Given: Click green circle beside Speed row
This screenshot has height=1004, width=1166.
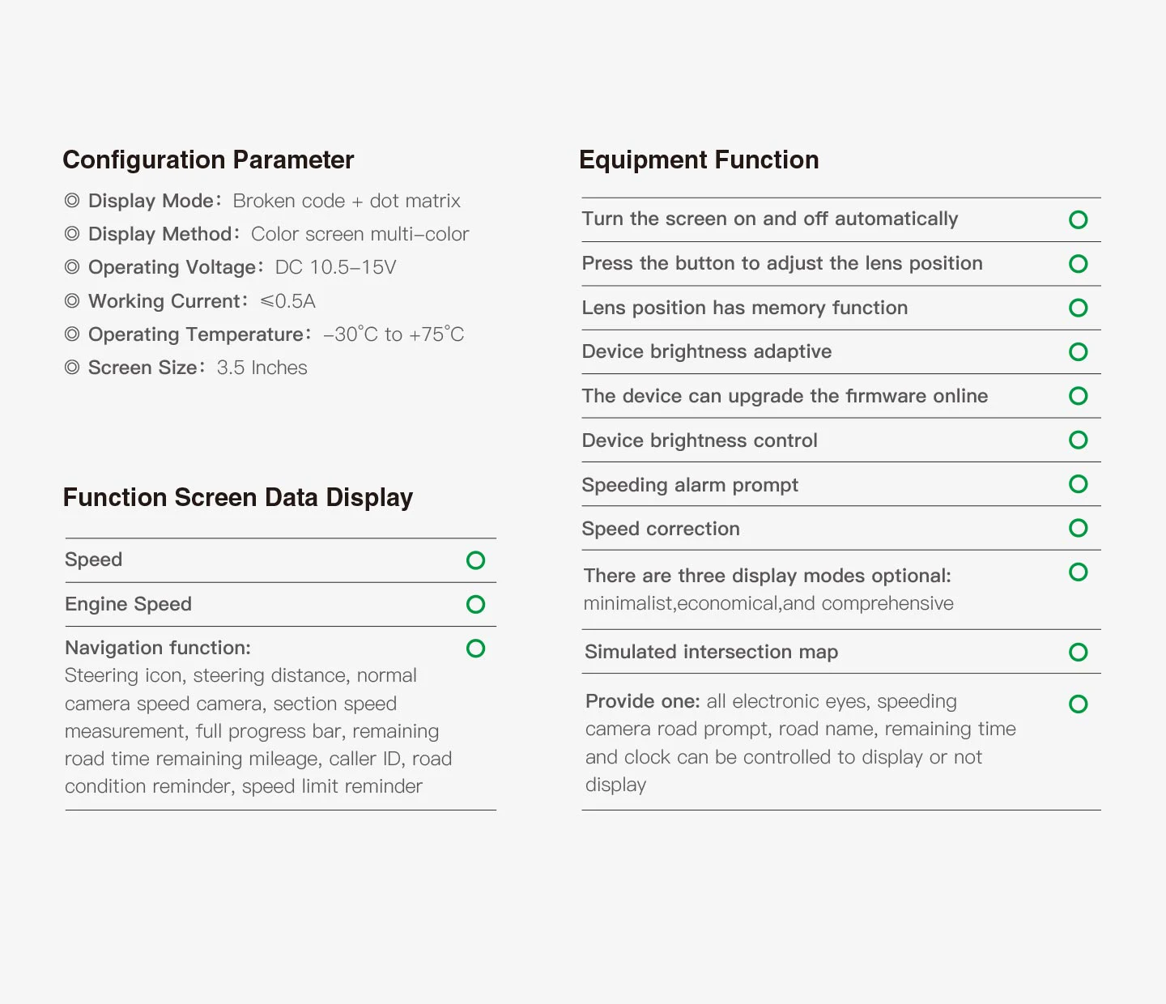Looking at the screenshot, I should click(x=475, y=560).
